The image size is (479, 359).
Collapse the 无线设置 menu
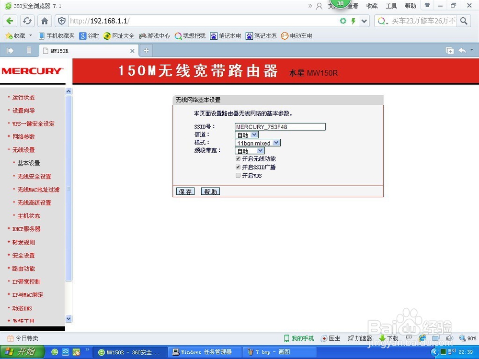coord(23,150)
